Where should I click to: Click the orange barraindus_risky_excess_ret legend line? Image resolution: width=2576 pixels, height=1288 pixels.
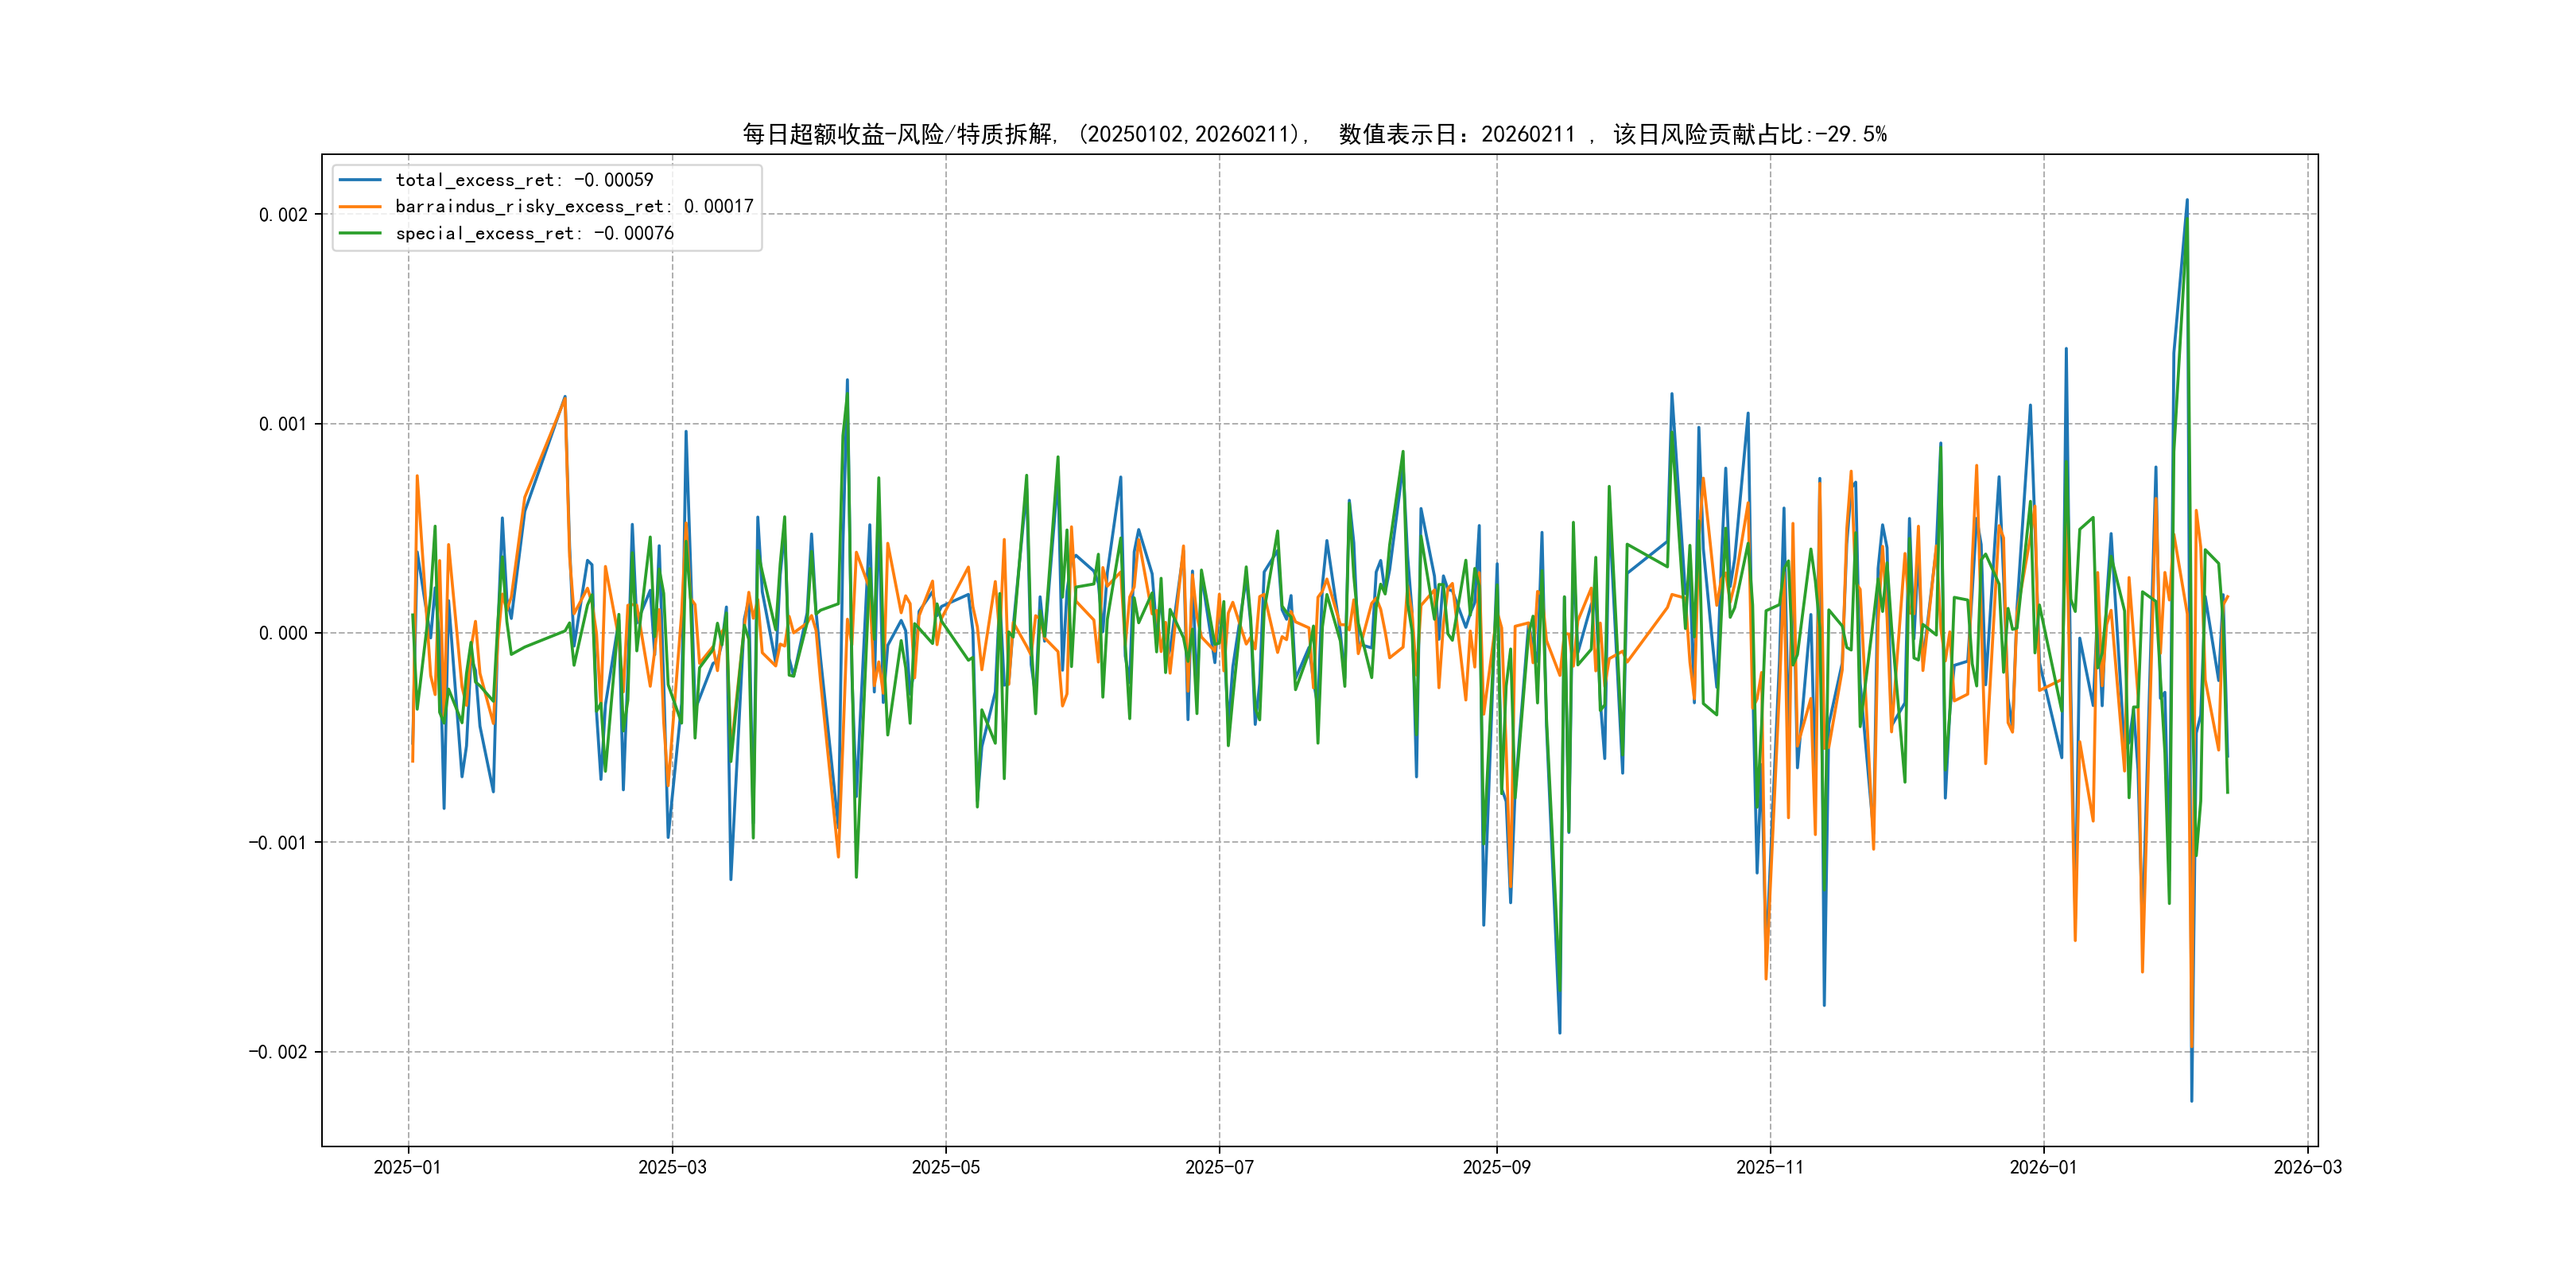tap(360, 207)
